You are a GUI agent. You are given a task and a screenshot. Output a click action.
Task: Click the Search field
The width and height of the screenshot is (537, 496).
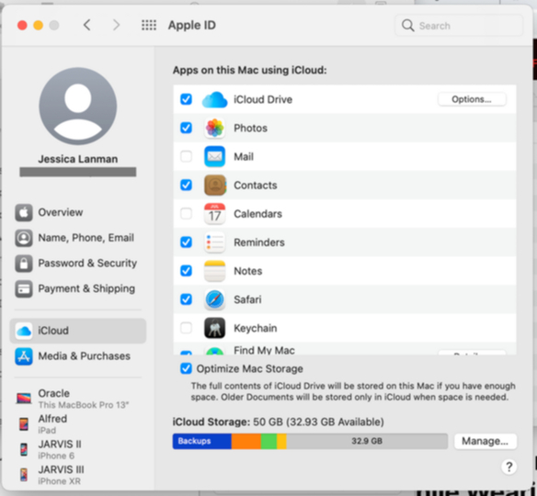pyautogui.click(x=459, y=26)
